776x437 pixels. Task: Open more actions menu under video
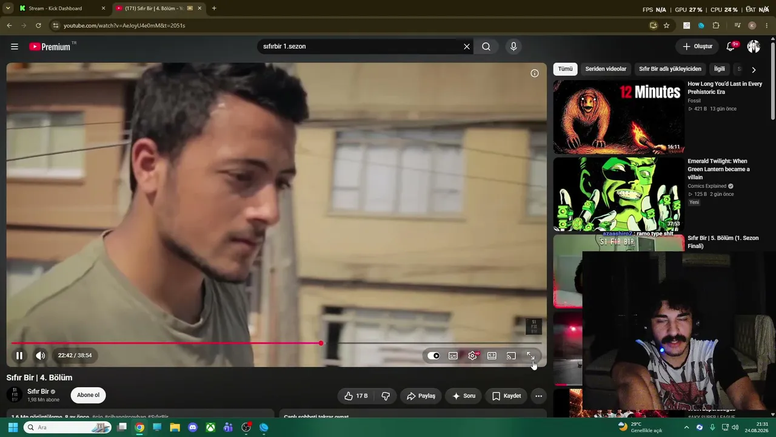click(x=538, y=396)
